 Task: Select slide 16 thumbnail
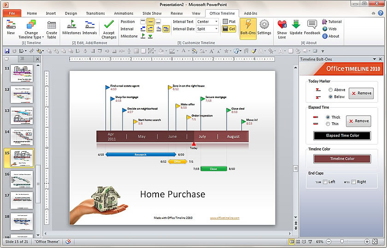(22, 179)
